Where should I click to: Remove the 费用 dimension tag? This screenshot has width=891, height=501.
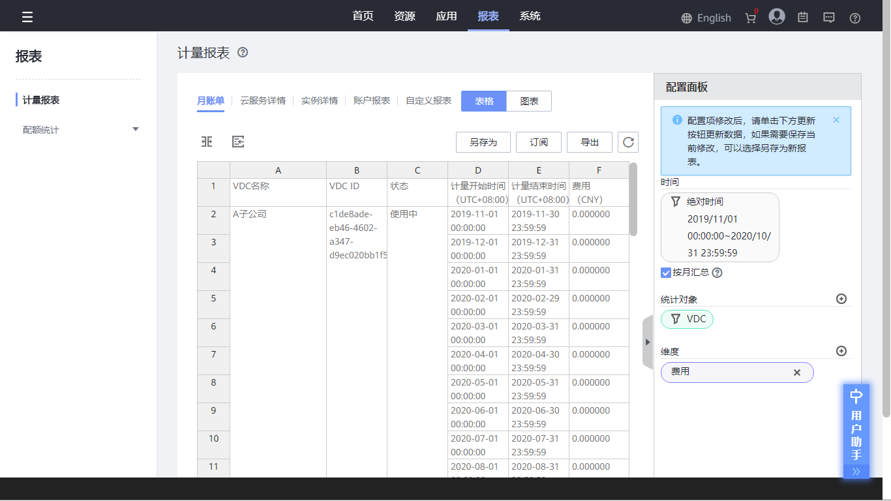[796, 372]
